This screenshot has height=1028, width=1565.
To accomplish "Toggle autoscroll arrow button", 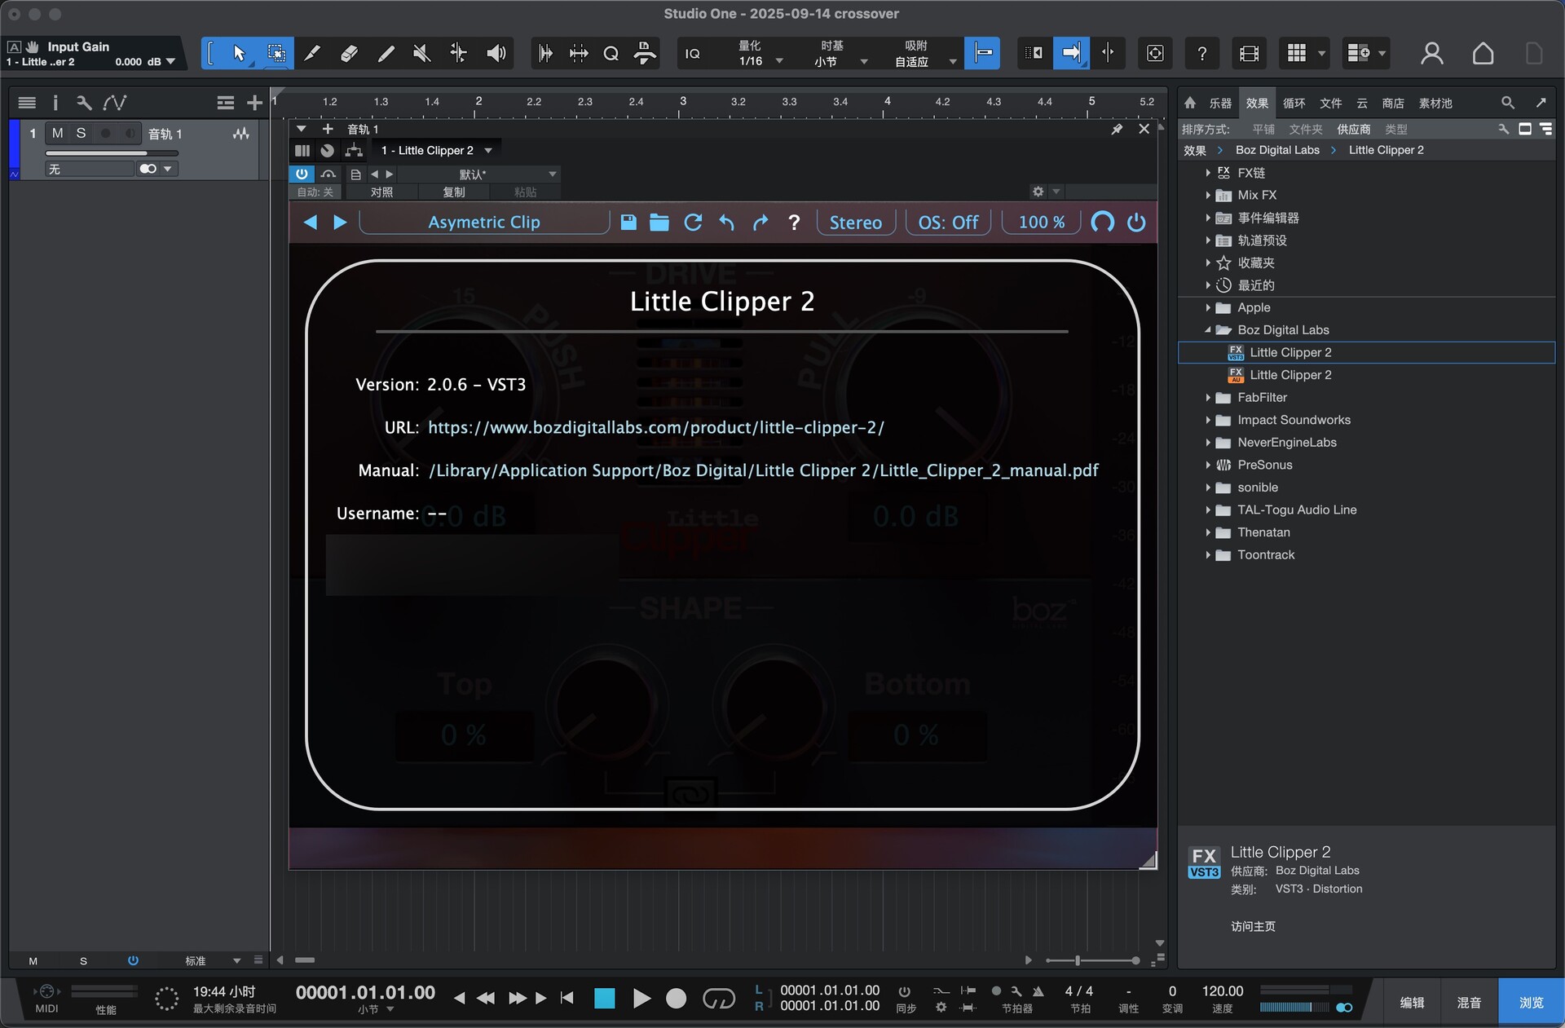I will [x=1070, y=54].
